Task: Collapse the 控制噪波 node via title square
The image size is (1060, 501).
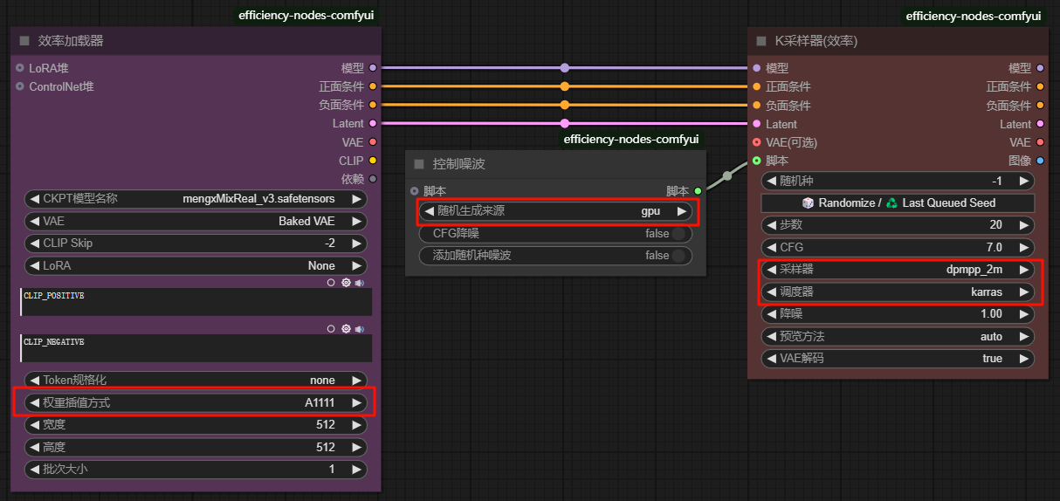Action: pyautogui.click(x=419, y=164)
